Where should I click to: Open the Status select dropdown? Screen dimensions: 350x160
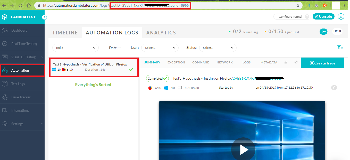[218, 48]
